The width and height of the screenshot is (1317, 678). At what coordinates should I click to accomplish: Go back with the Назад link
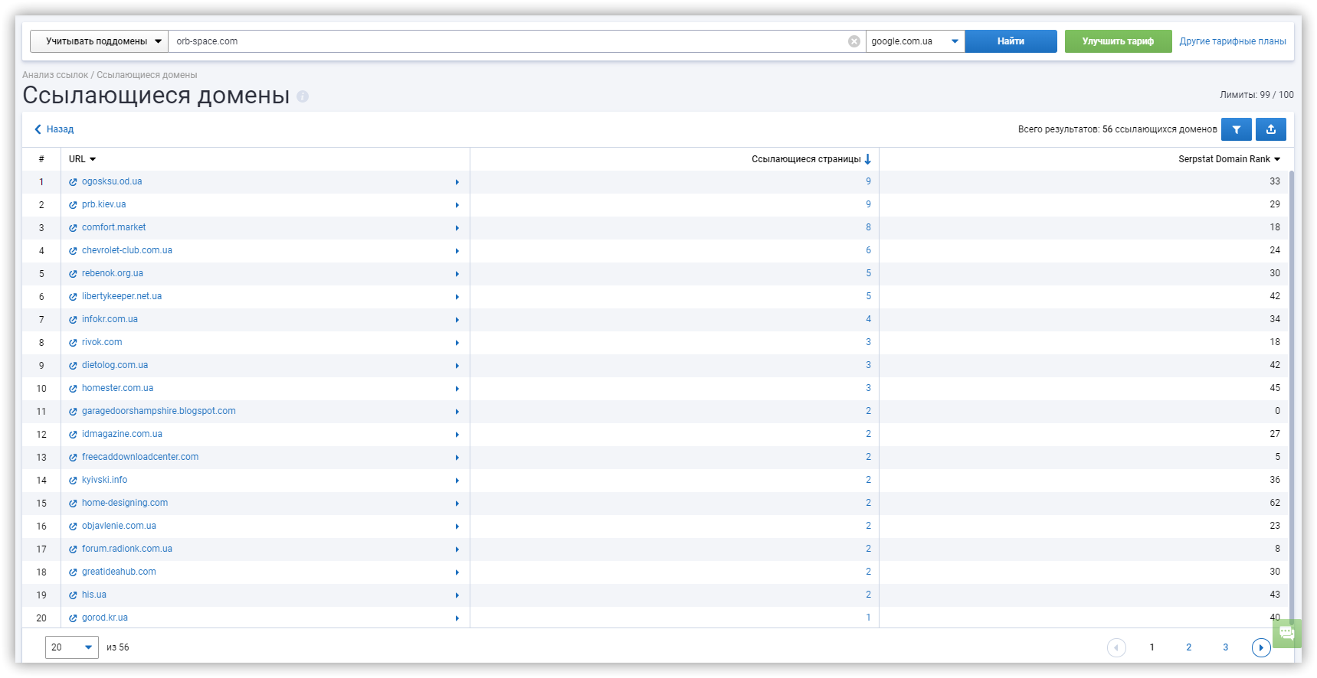tap(54, 129)
